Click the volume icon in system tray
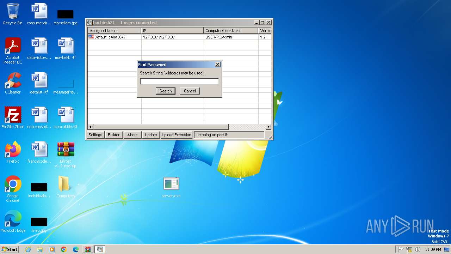The width and height of the screenshot is (451, 254). pos(418,249)
